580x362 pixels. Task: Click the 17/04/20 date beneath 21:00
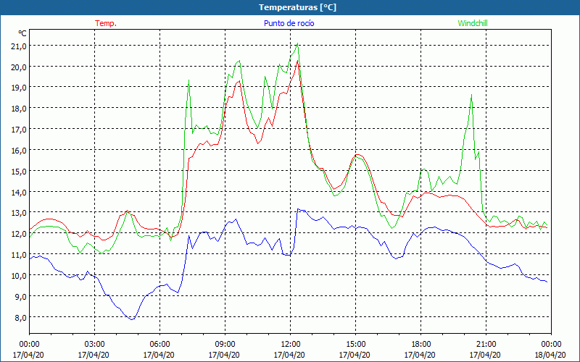click(485, 355)
